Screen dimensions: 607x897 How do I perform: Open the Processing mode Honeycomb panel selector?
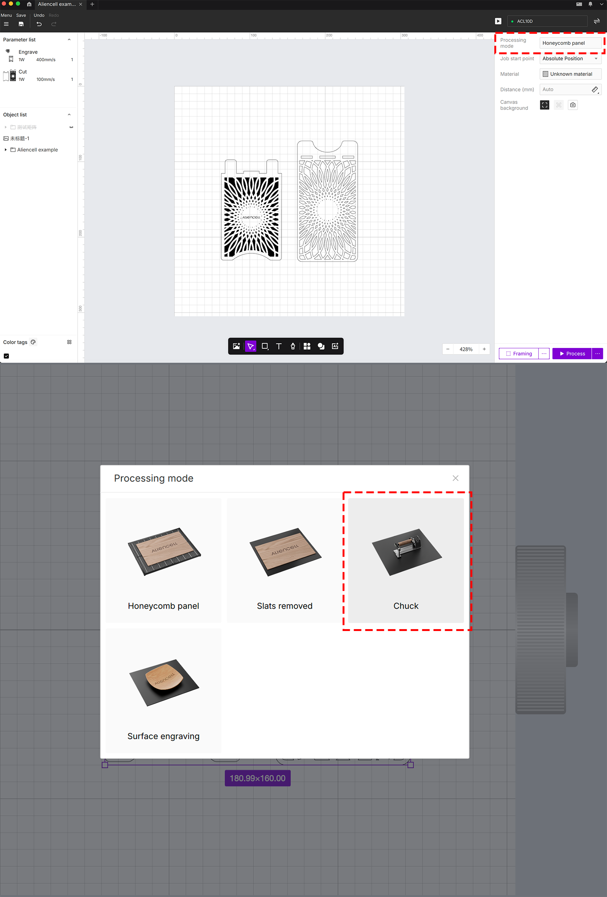pos(570,43)
